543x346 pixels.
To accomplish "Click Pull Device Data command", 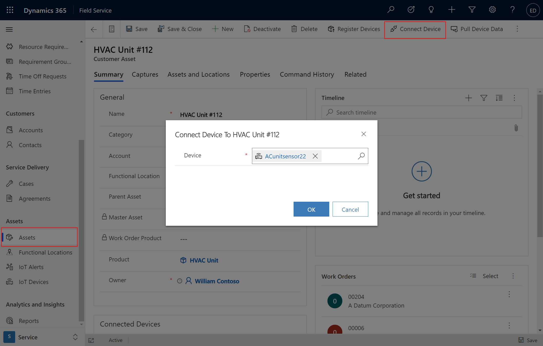I will [x=477, y=29].
